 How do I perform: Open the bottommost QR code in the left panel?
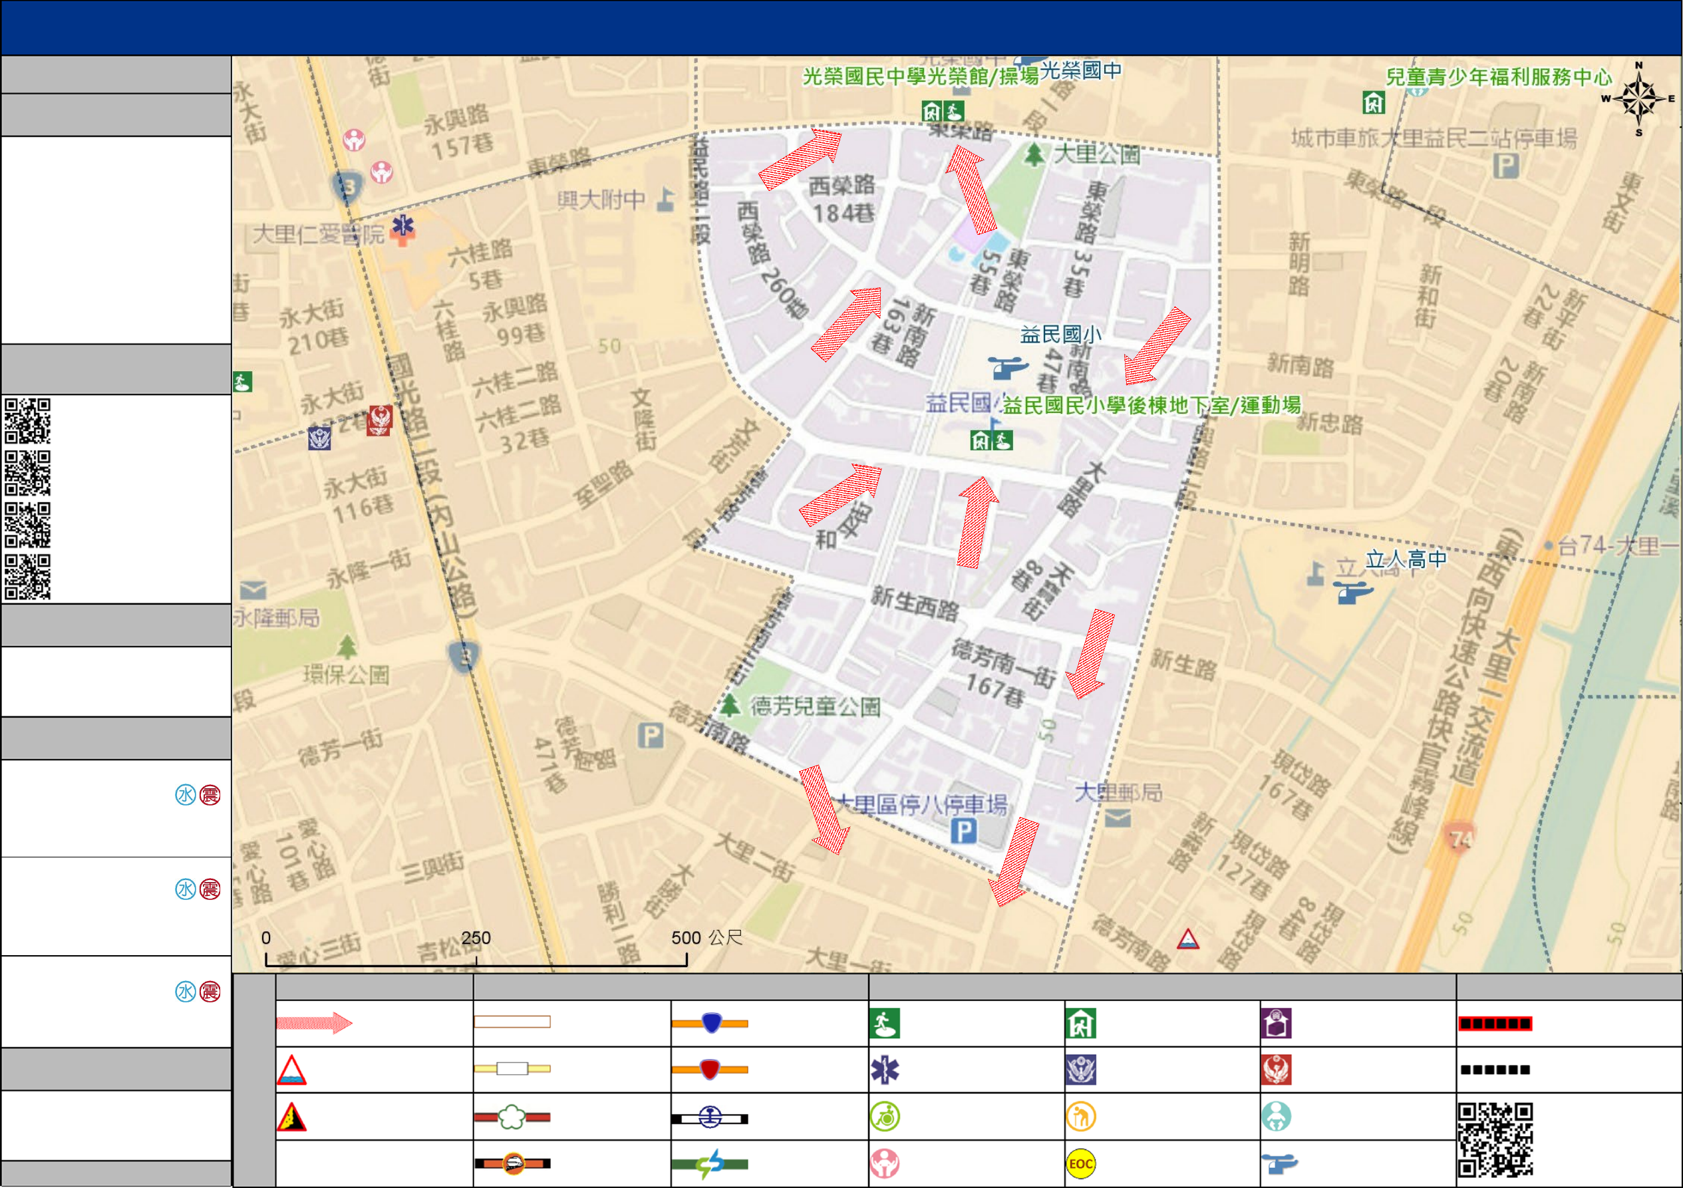pyautogui.click(x=28, y=577)
